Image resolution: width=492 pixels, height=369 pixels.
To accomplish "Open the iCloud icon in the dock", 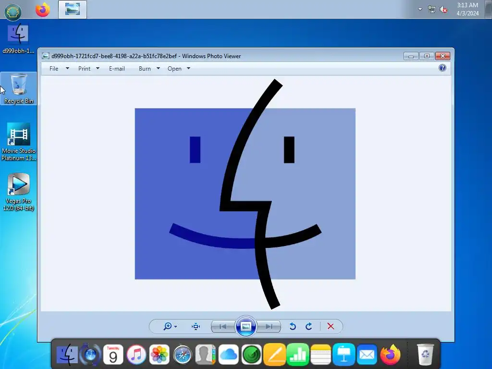I will pyautogui.click(x=228, y=355).
